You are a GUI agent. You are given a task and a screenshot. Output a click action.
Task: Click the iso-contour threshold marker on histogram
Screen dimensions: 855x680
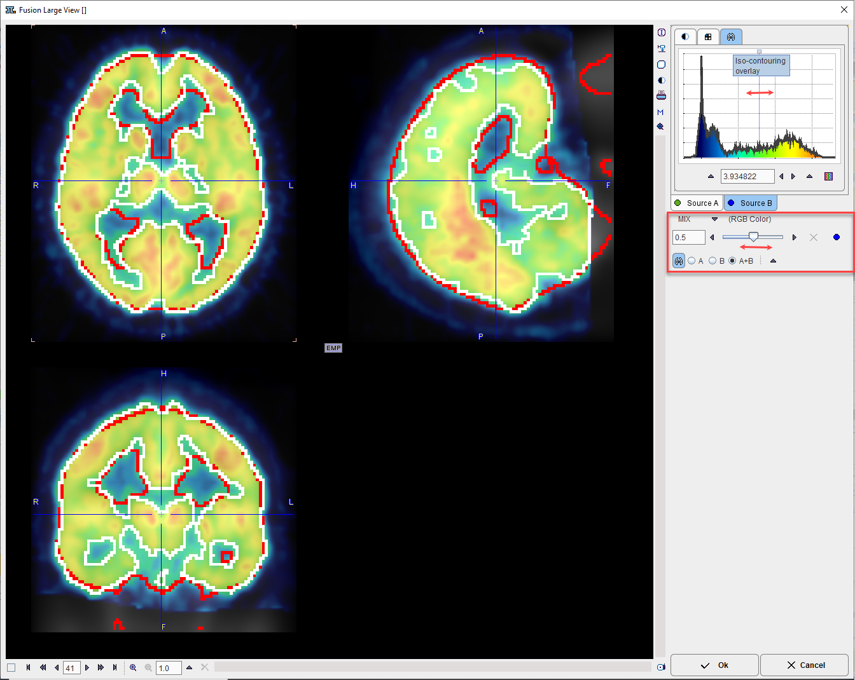[x=759, y=51]
